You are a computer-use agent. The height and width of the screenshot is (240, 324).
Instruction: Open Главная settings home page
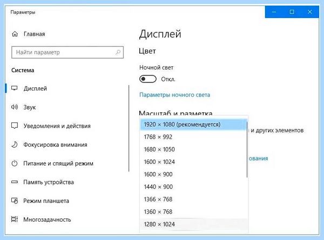34,34
